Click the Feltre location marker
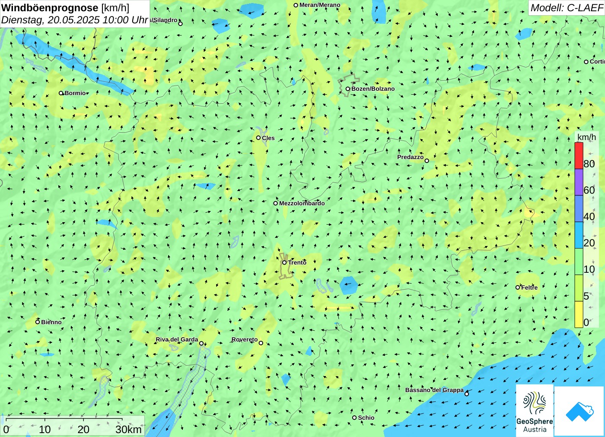 tap(518, 287)
